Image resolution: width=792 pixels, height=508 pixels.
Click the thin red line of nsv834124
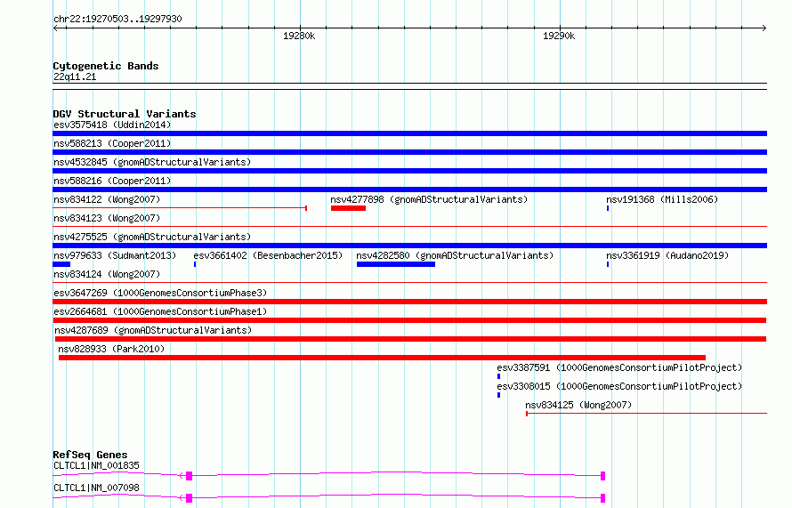click(x=409, y=283)
